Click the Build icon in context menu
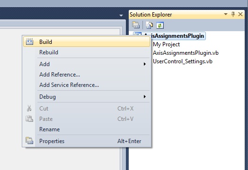 tap(29, 42)
